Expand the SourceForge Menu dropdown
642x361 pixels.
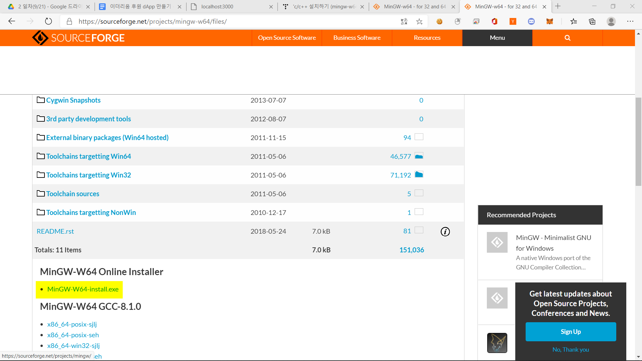tap(497, 38)
